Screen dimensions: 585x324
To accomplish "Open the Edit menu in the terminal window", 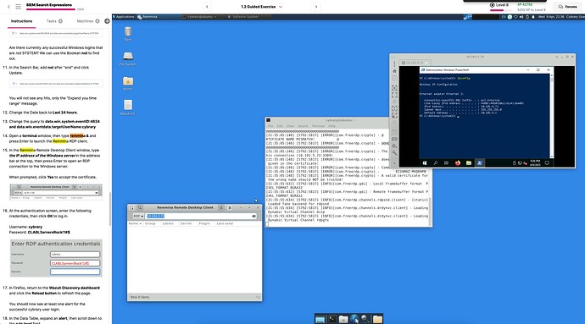I will coord(280,126).
